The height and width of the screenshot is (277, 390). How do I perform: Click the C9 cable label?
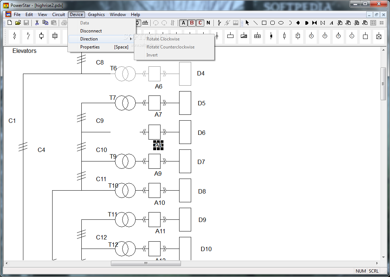point(100,121)
